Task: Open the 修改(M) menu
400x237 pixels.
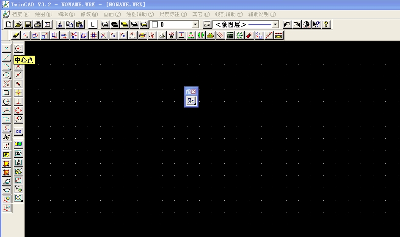Action: (89, 14)
